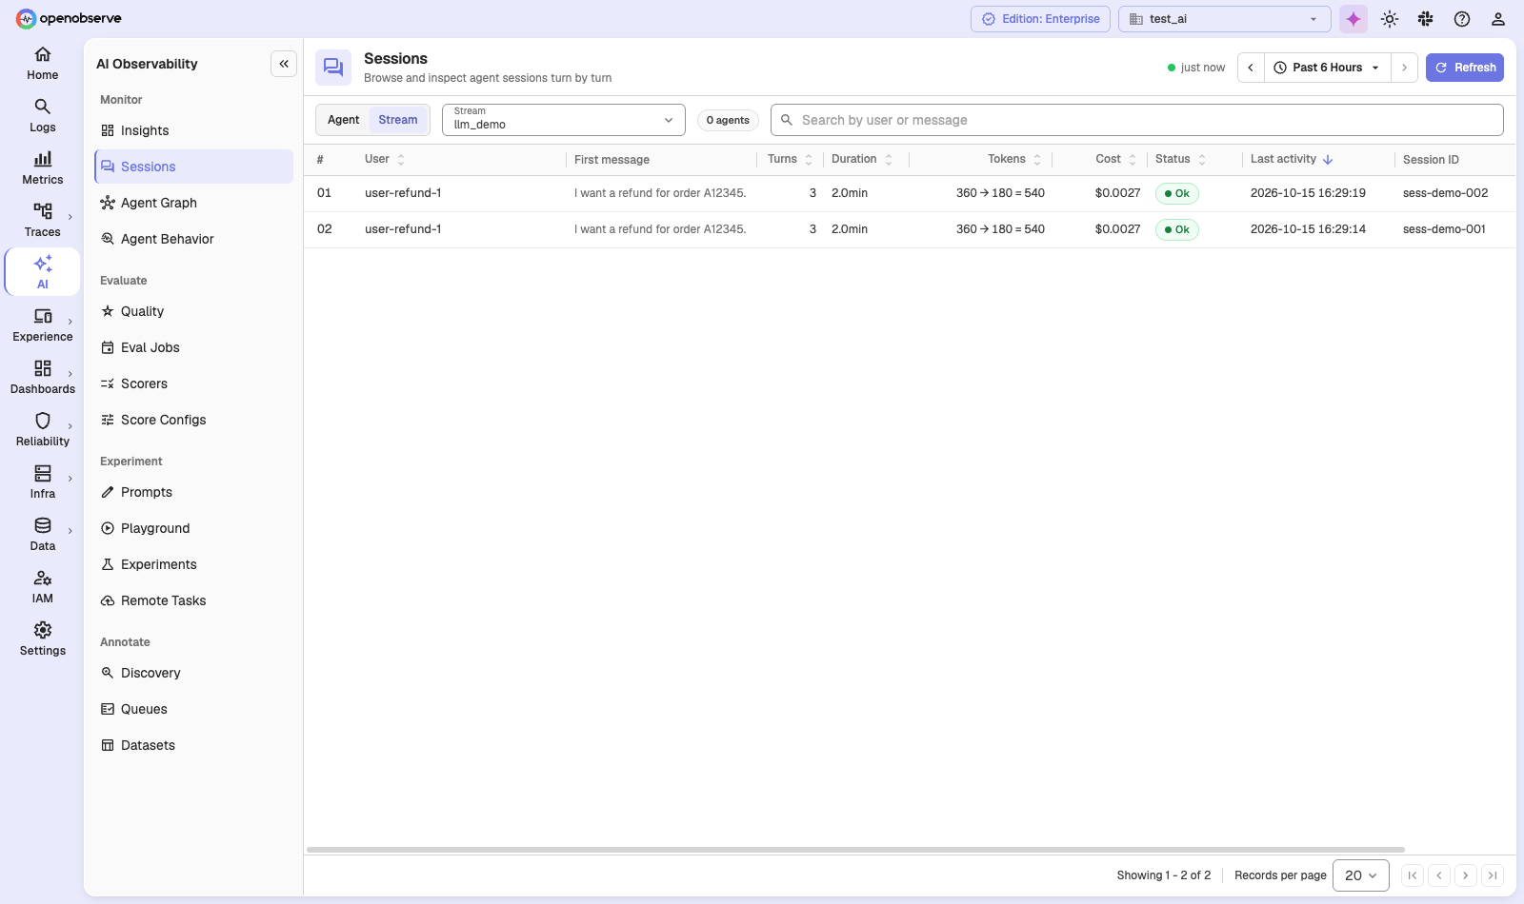Open Logs from the sidebar
This screenshot has height=904, width=1524.
click(x=42, y=116)
